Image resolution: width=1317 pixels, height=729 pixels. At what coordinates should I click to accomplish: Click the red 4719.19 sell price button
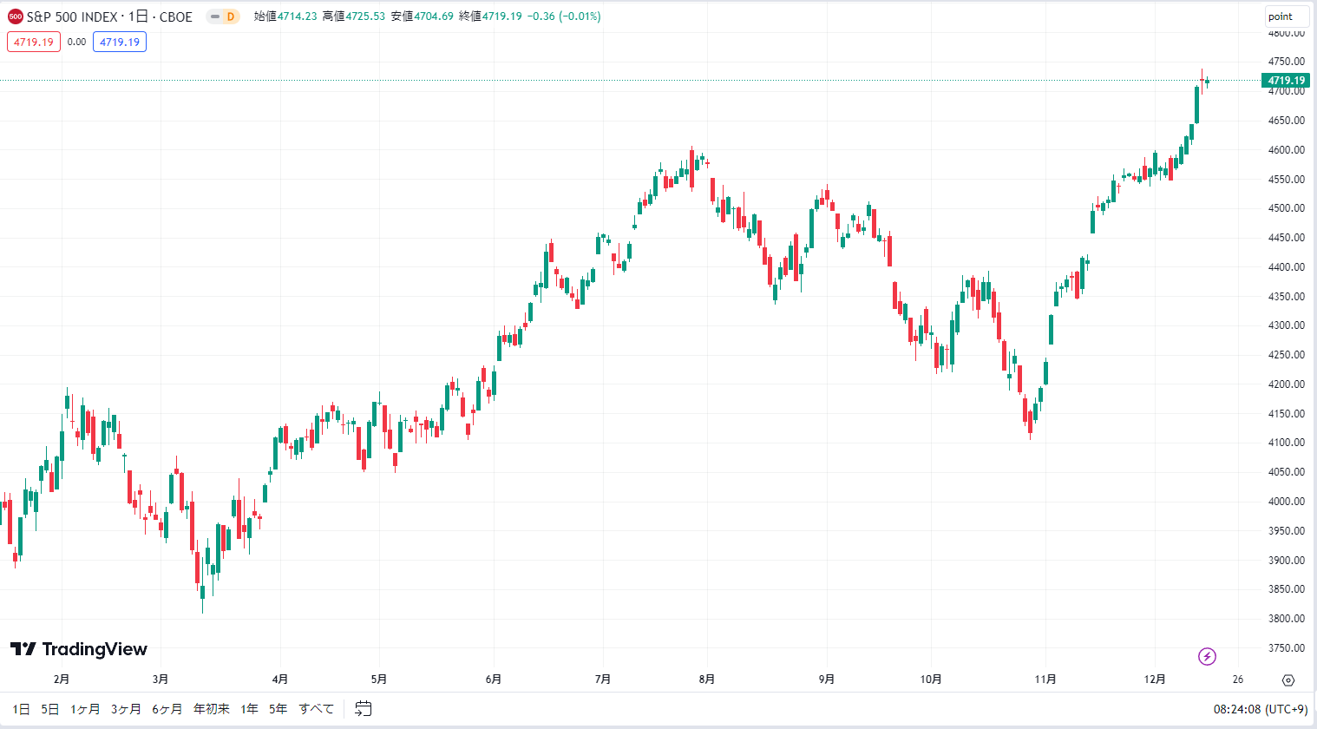click(x=34, y=42)
